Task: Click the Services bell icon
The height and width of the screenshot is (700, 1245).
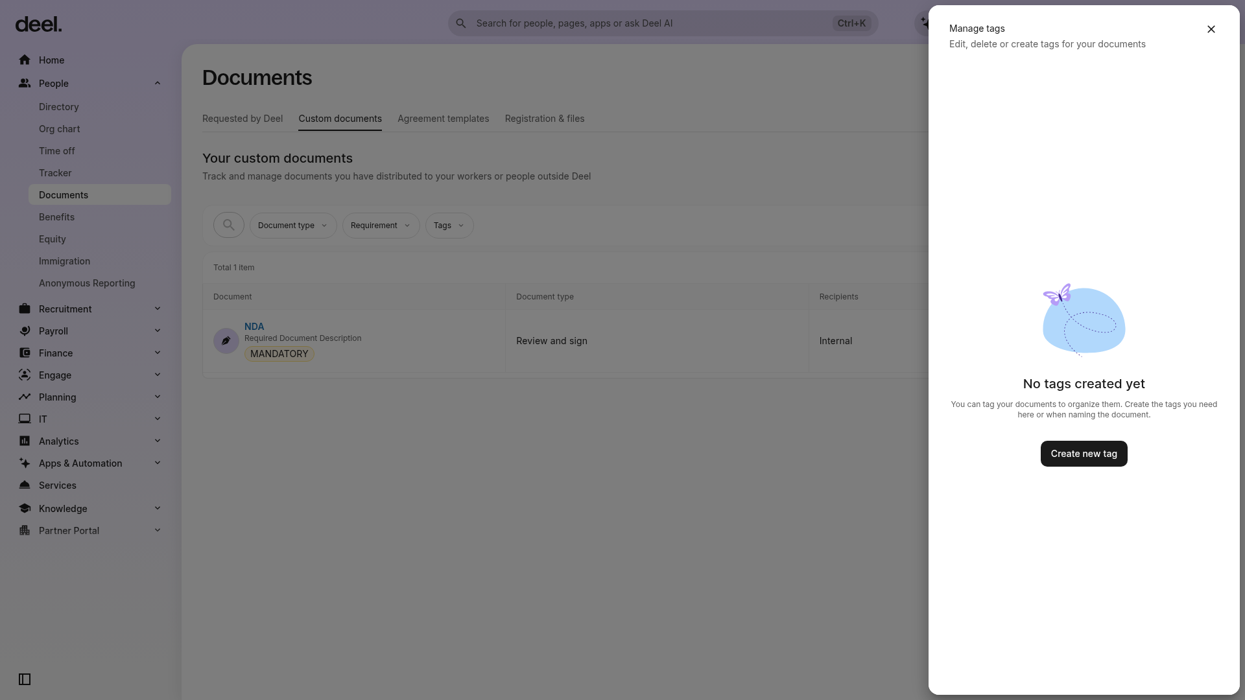Action: click(25, 485)
